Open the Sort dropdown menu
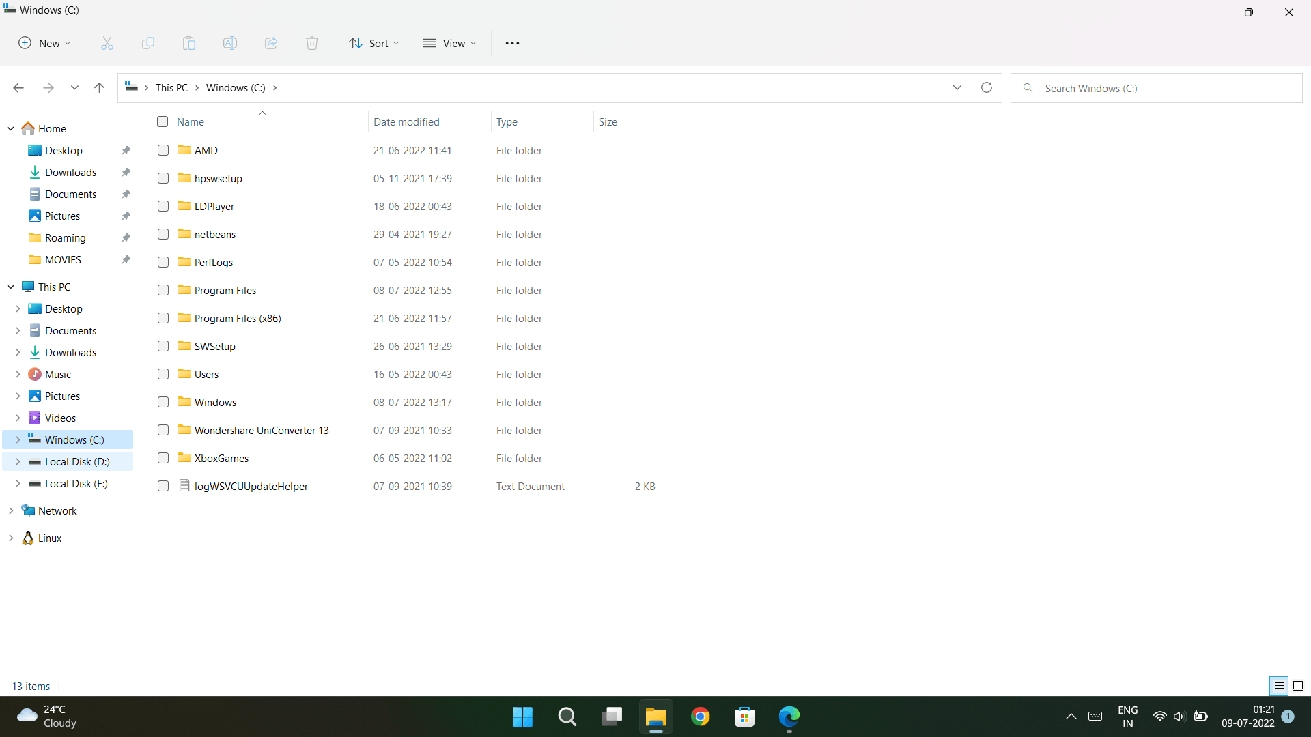This screenshot has height=737, width=1311. pyautogui.click(x=373, y=43)
